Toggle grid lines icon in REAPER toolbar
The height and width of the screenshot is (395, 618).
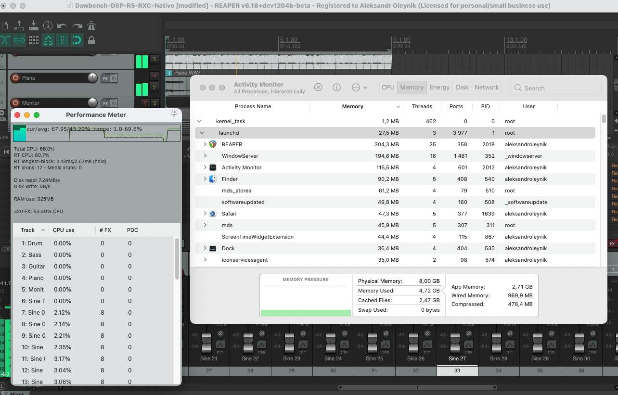(63, 40)
